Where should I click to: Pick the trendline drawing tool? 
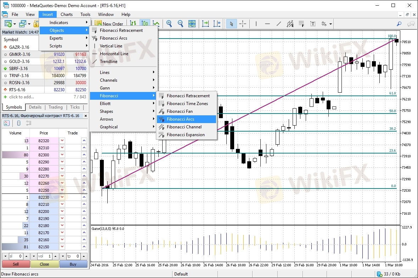pos(279,24)
